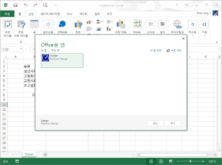Toggle ribbon display options icon
The width and height of the screenshot is (222, 165).
click(x=187, y=5)
